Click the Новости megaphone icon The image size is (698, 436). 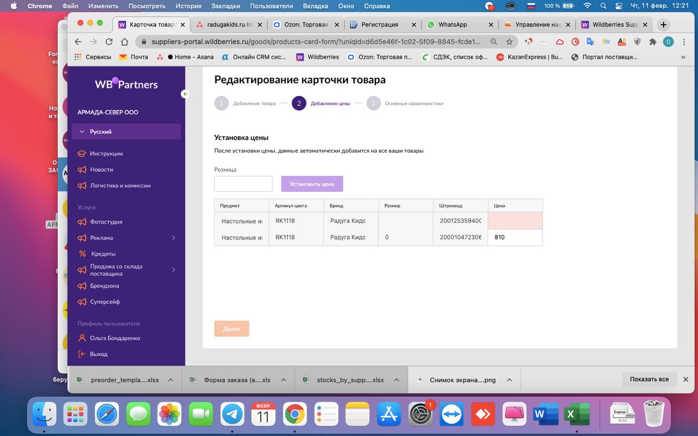click(82, 169)
